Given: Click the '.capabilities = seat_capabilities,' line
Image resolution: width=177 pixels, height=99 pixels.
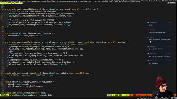Looking at the screenshot, I should coord(25,35).
